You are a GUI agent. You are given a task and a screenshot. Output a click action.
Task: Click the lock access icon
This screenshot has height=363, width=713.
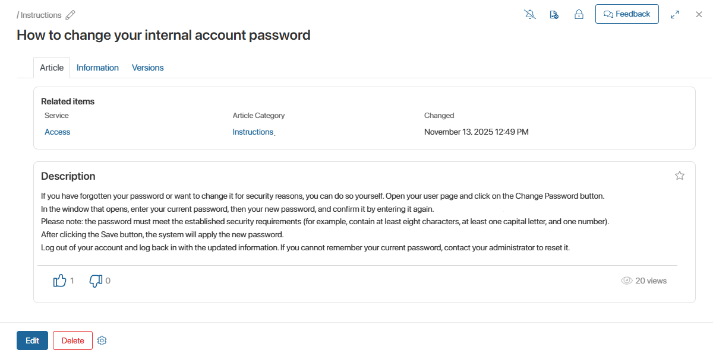click(x=579, y=15)
